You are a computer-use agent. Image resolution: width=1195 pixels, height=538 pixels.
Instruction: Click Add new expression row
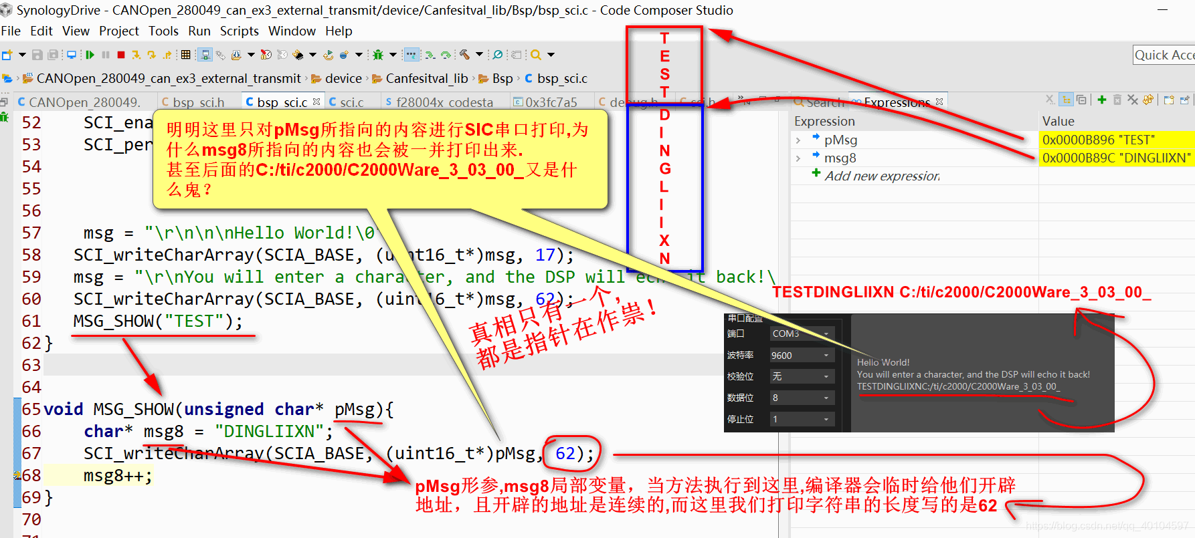[881, 176]
